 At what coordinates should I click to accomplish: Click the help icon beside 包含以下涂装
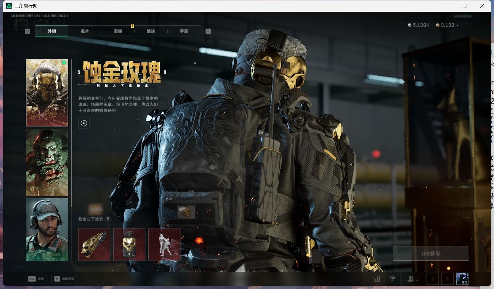point(108,219)
